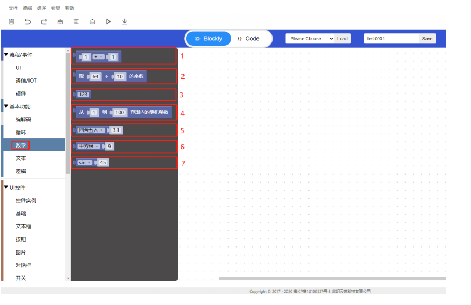Image resolution: width=471 pixels, height=305 pixels.
Task: Click the 100 value in random block
Action: [120, 112]
